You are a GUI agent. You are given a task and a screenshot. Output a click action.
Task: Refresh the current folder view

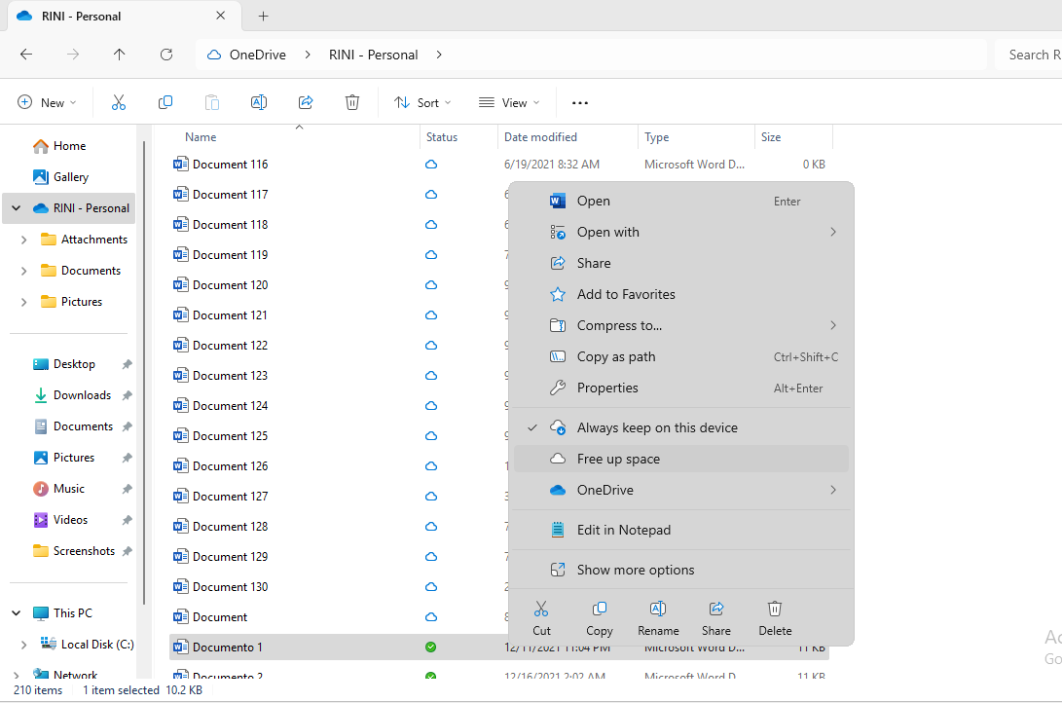[166, 55]
